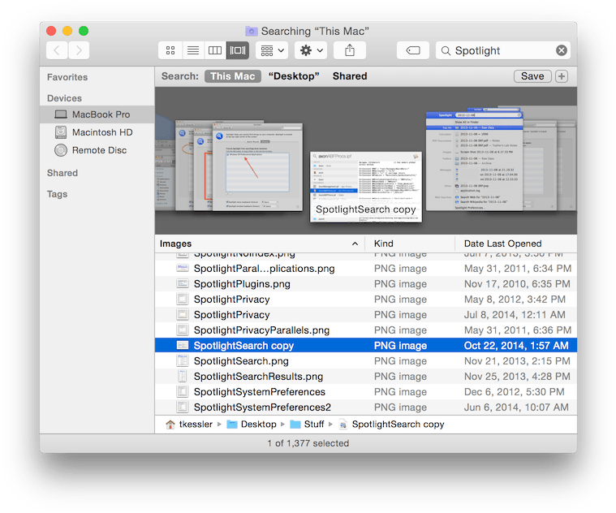Add search criteria with plus button
Screen dimensions: 616x513
(x=562, y=76)
